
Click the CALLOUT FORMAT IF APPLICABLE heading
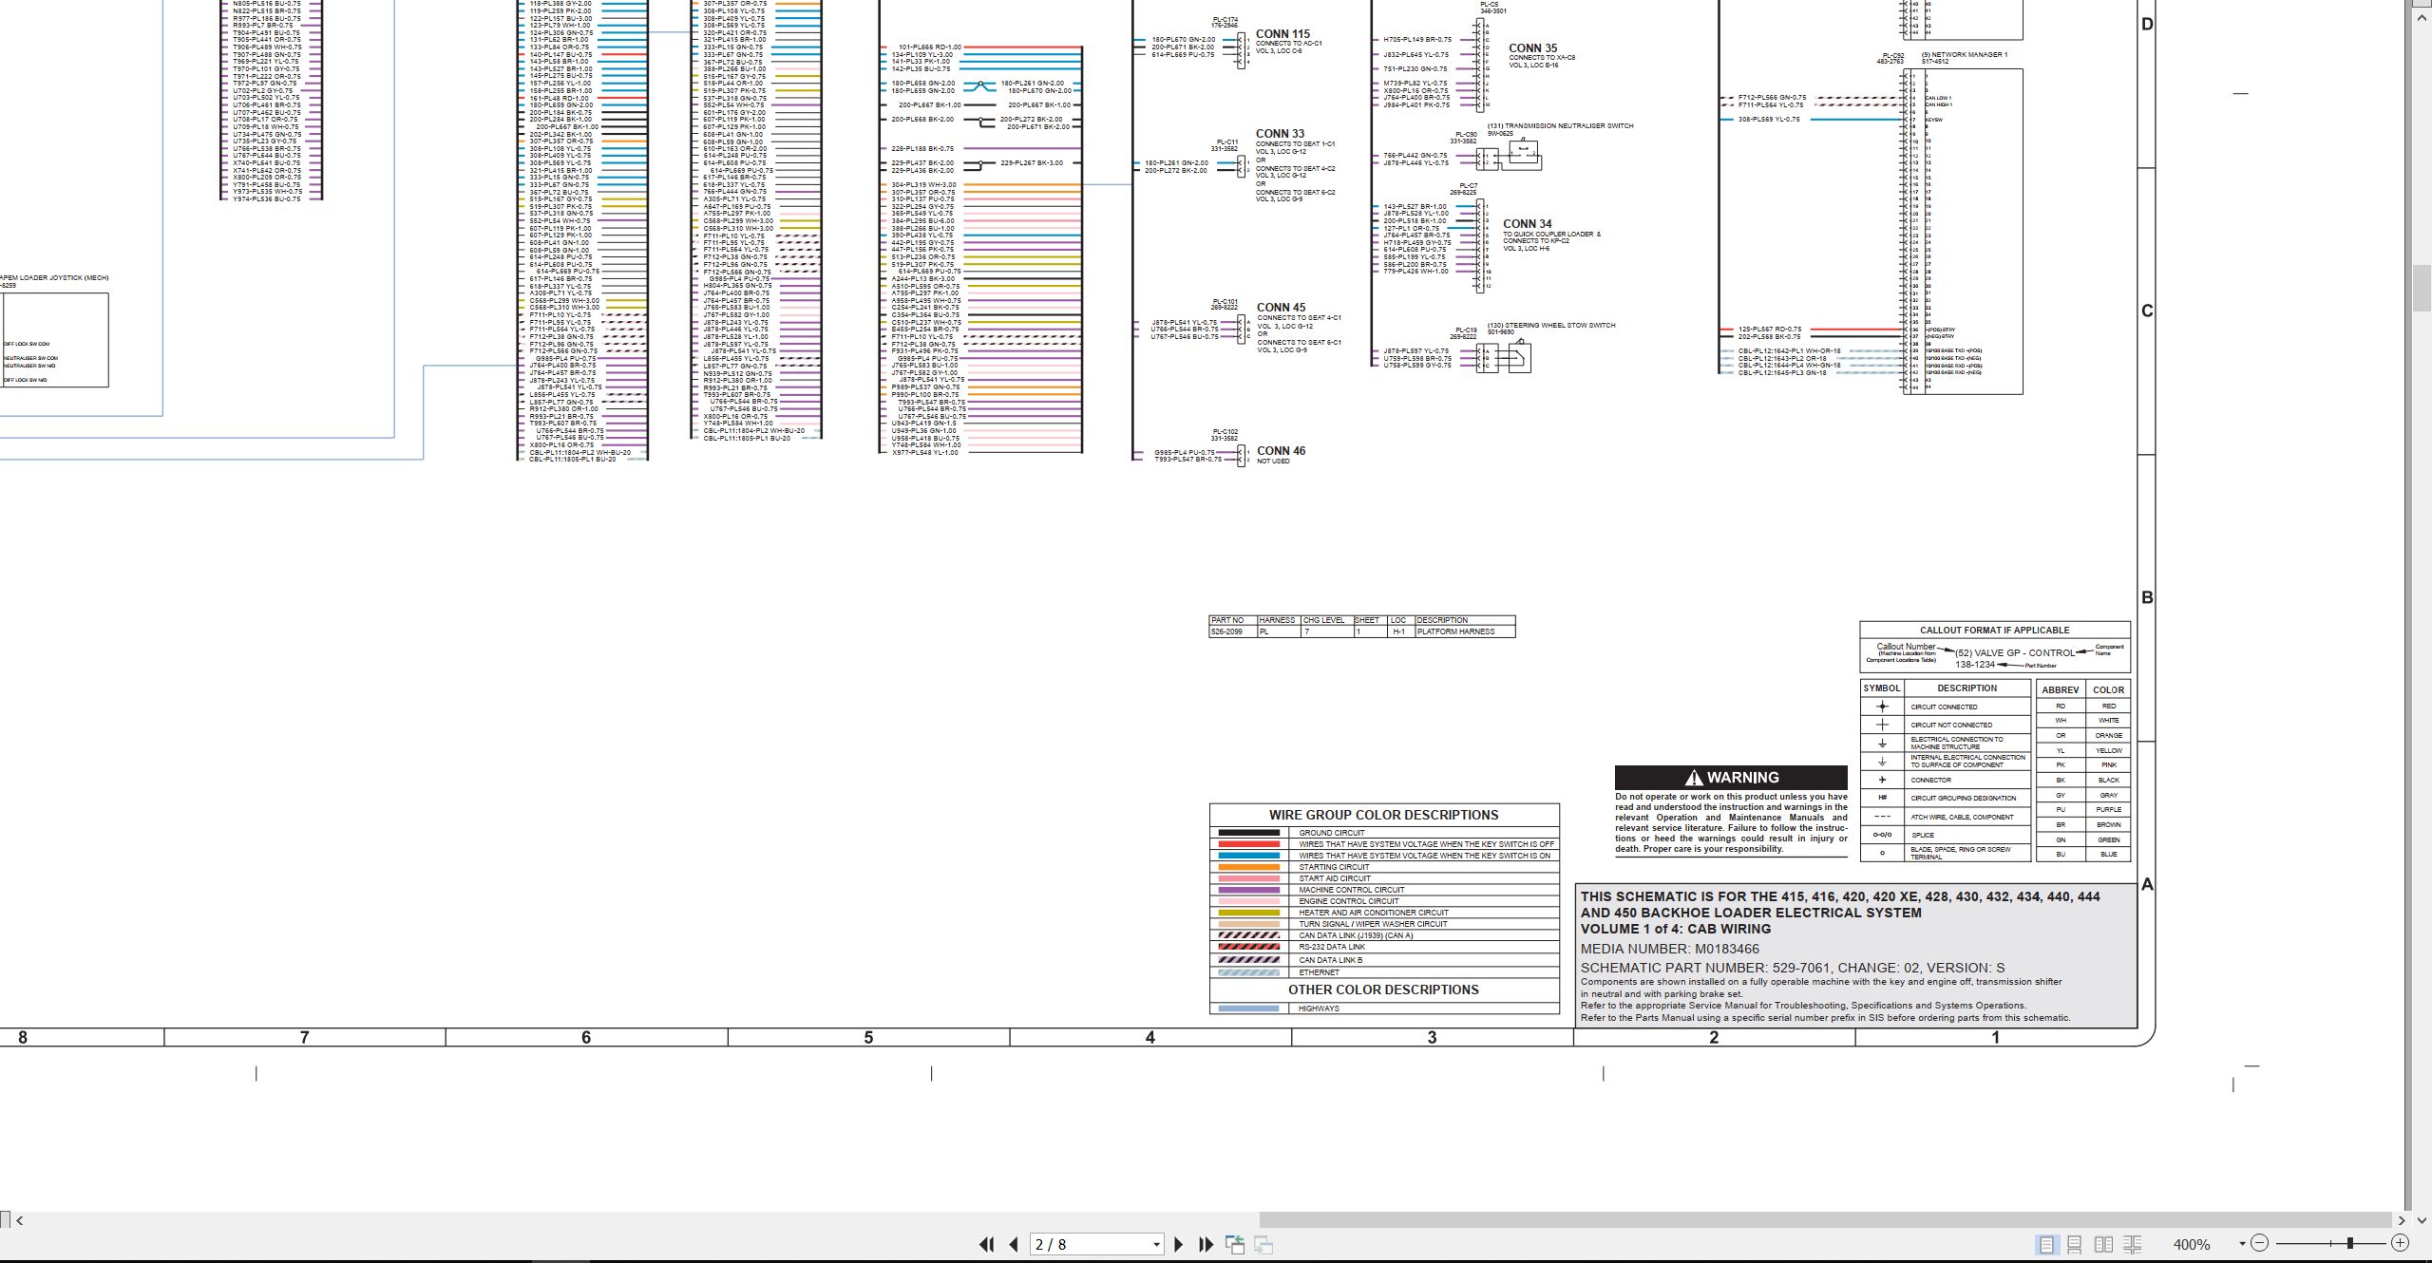point(1994,630)
